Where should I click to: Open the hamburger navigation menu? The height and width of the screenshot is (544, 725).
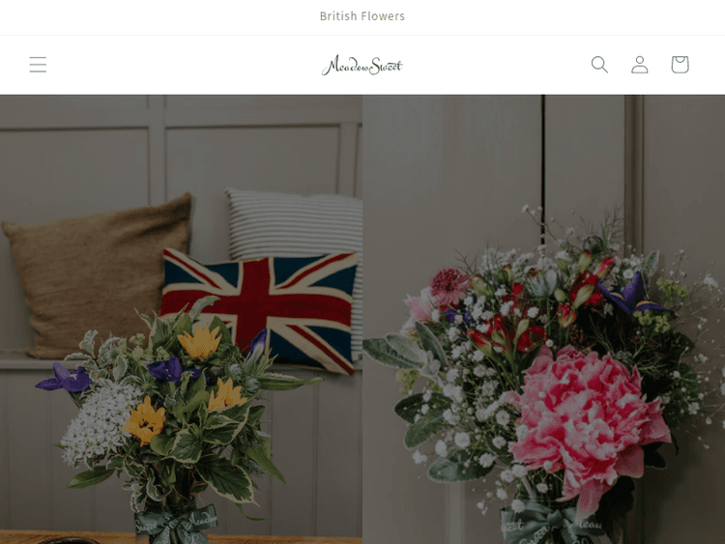tap(38, 64)
